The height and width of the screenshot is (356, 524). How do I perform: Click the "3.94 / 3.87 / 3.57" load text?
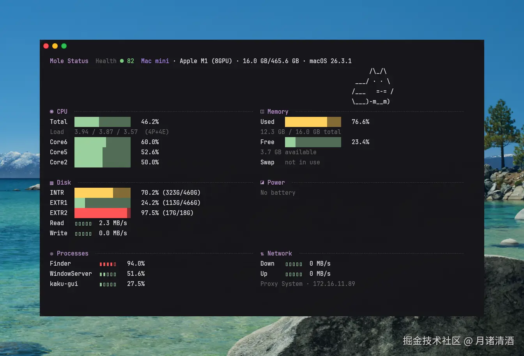106,132
